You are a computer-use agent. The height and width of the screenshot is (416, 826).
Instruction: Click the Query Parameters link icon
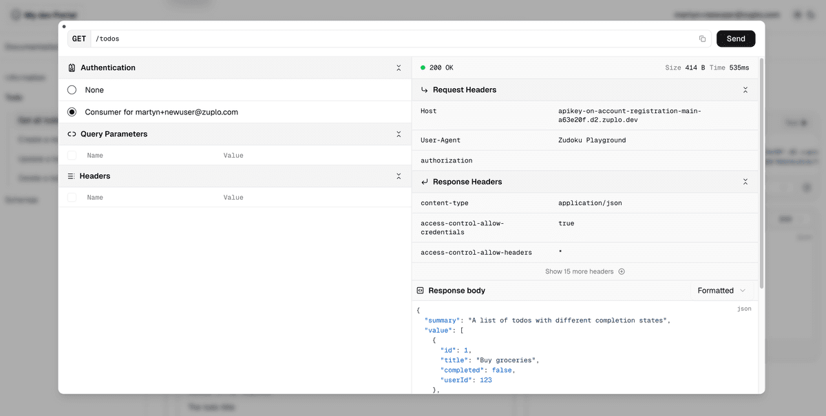(72, 134)
